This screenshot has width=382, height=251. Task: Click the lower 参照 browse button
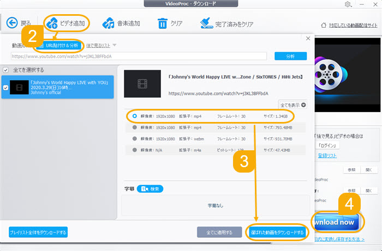(351, 191)
